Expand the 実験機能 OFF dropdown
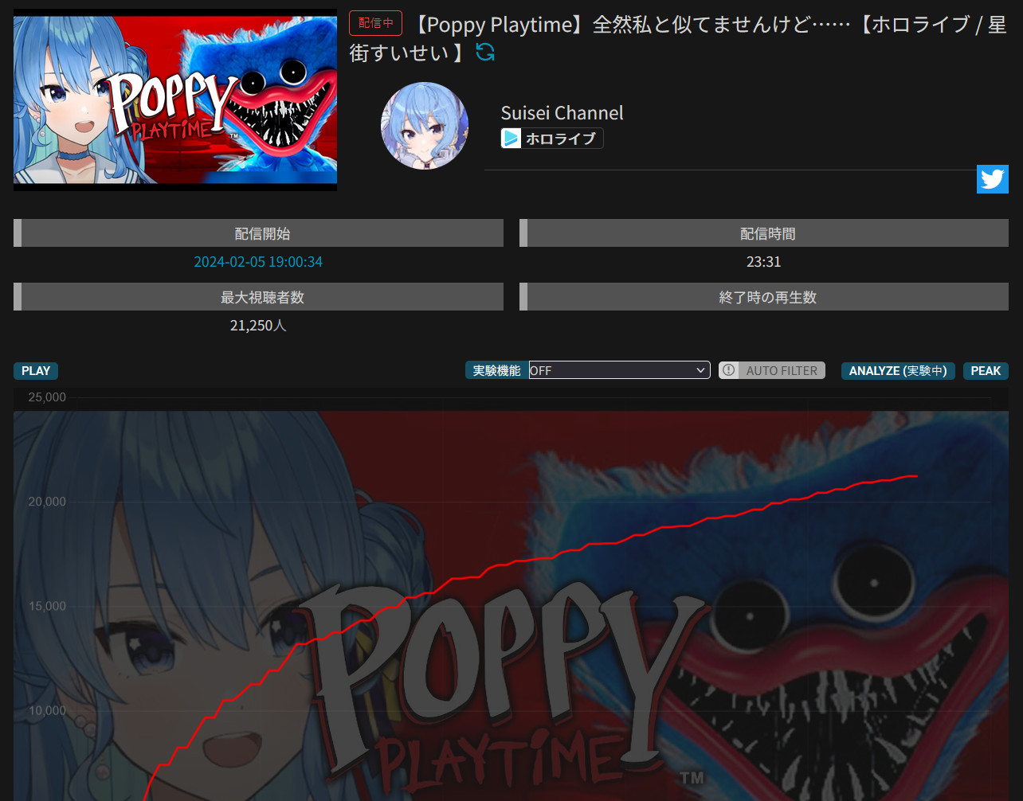 [x=619, y=370]
